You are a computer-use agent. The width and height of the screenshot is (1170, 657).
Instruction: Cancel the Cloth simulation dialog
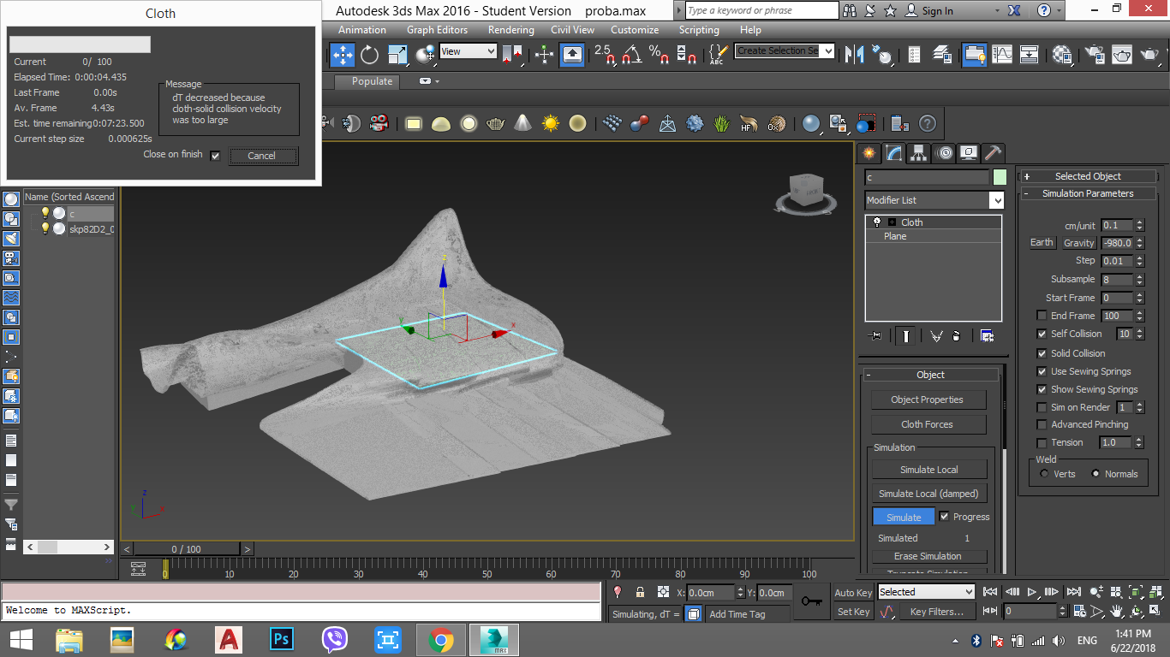[x=262, y=156]
